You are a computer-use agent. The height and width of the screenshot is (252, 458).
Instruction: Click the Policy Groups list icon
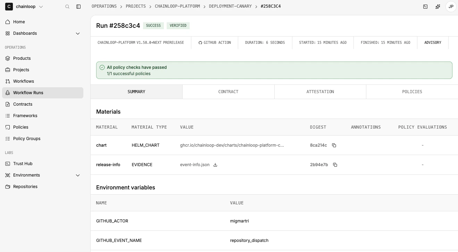coord(8,139)
